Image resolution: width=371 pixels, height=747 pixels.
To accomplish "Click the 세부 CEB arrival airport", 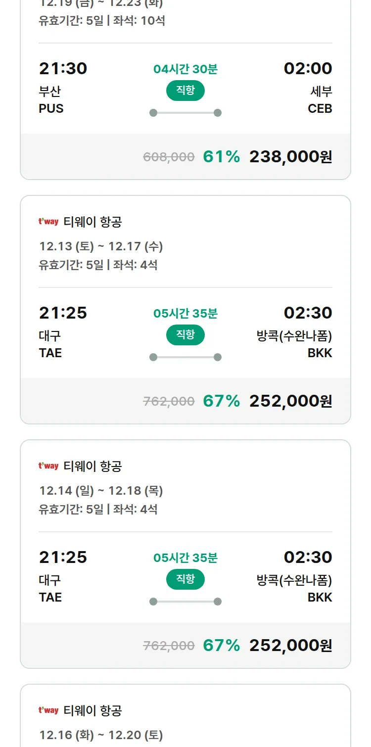I will [320, 100].
